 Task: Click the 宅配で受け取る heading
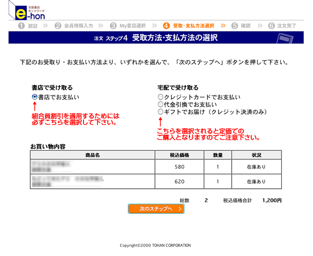(x=178, y=88)
